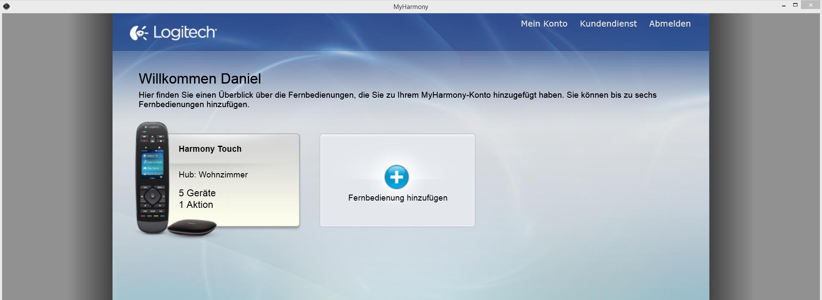Viewport: 822px width, 300px height.
Task: Click the Fernbedienung hinzufügen label
Action: (x=398, y=198)
